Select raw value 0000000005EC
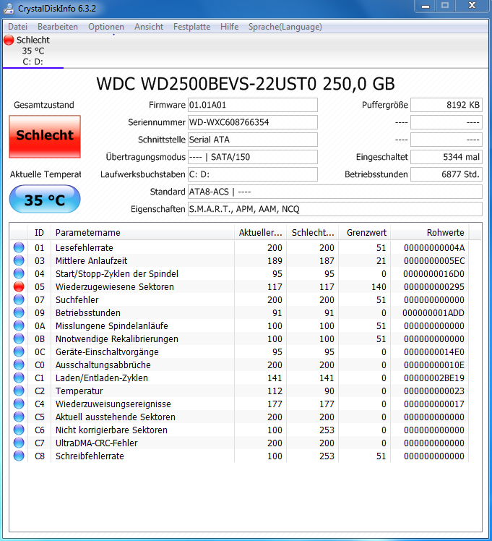Image resolution: width=492 pixels, height=541 pixels. pos(433,261)
